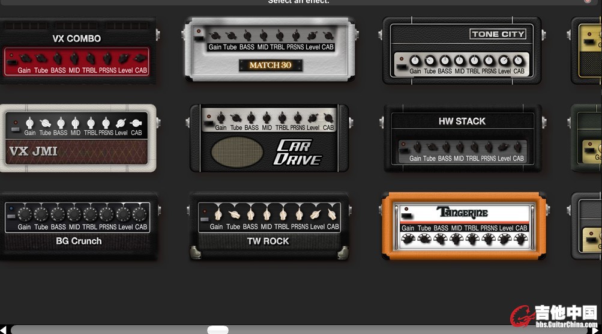
Task: Click the Gain knob on Car Drive
Action: click(221, 118)
